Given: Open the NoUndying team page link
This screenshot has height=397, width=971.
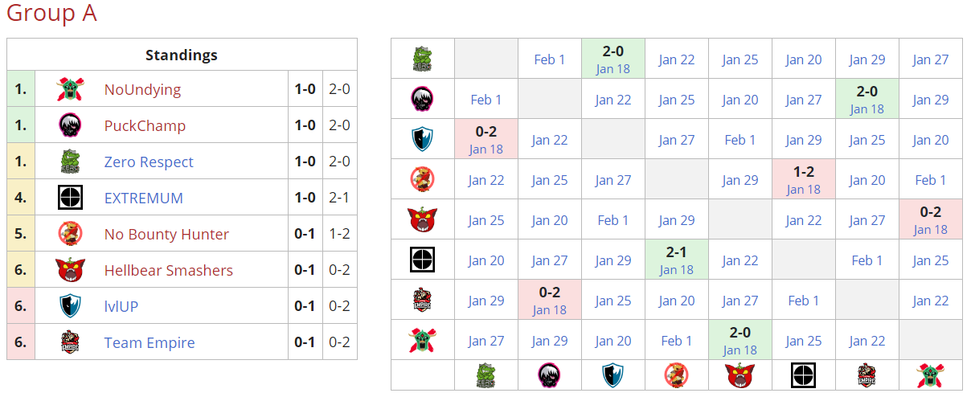Looking at the screenshot, I should (142, 89).
